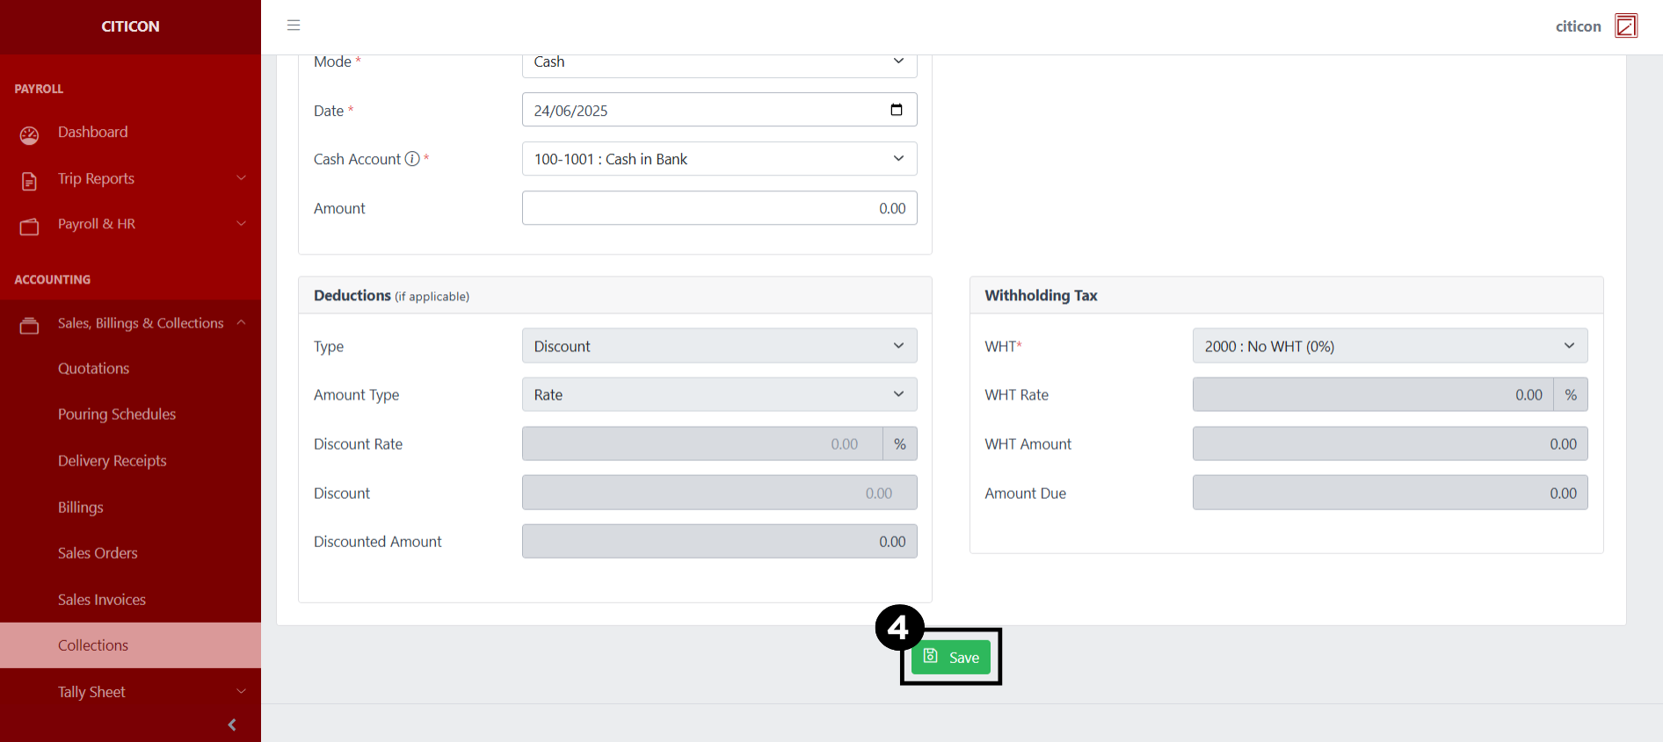This screenshot has height=742, width=1663.
Task: Click the Payroll & HR folder icon
Action: (x=29, y=227)
